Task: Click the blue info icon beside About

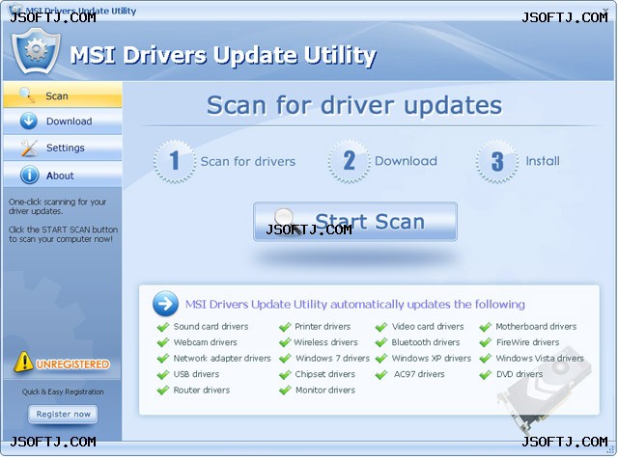Action: coord(29,175)
